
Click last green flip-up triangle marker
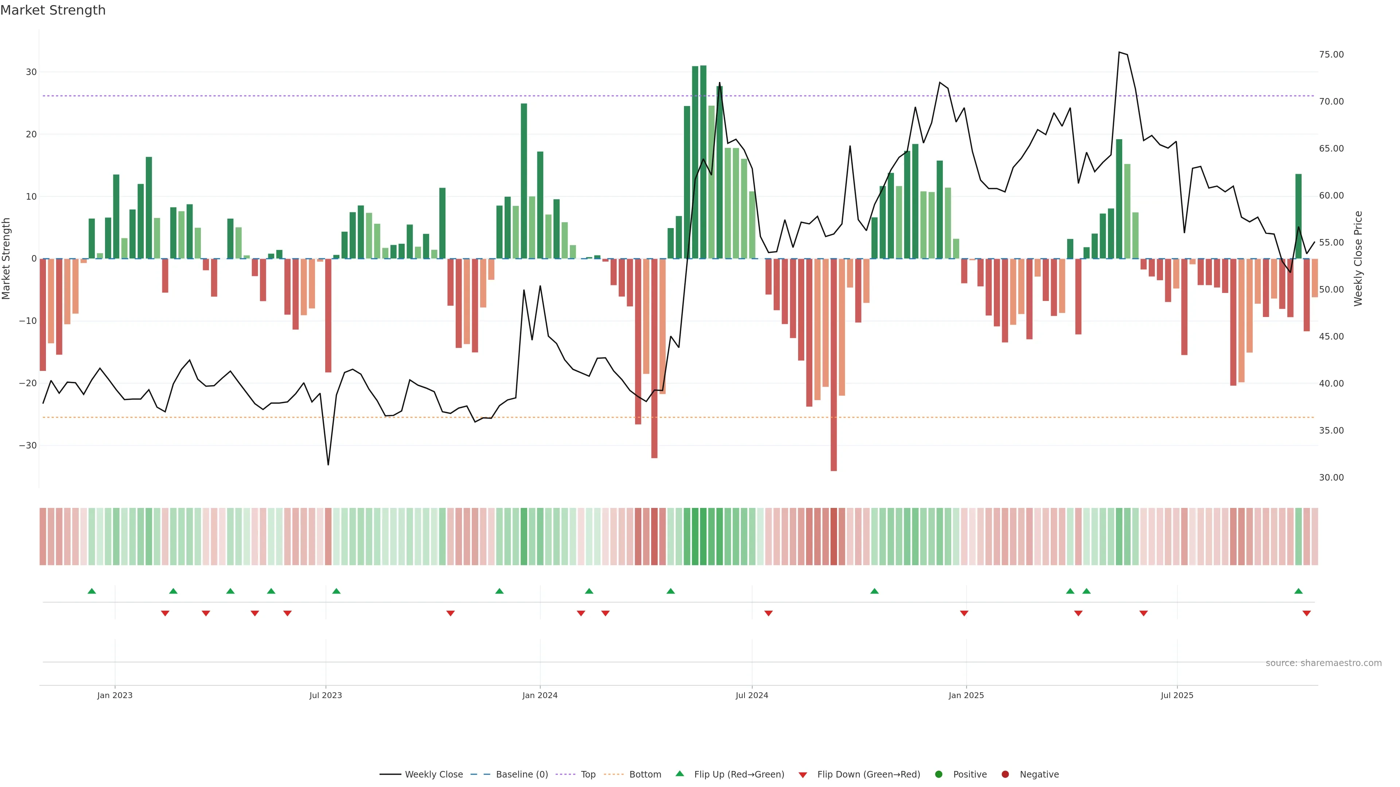click(x=1298, y=591)
